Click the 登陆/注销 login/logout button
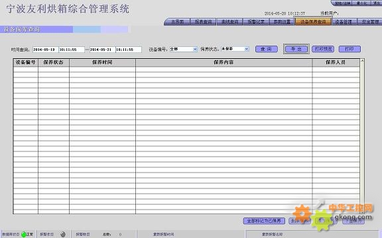Viewport: 382px width, 238px height. tap(342, 3)
